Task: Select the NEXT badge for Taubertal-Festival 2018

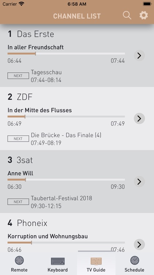Action: (x=18, y=202)
